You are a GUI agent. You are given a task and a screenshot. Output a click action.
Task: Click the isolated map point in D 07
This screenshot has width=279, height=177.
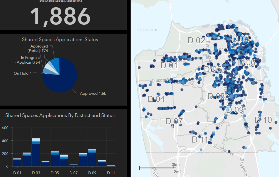point(172,126)
